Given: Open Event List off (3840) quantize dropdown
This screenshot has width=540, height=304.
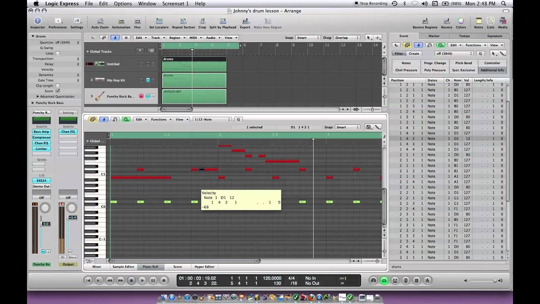Looking at the screenshot, I should click(x=454, y=54).
